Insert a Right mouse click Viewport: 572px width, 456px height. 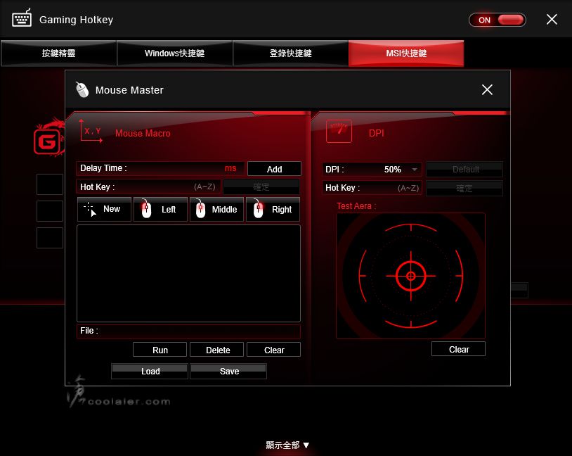pyautogui.click(x=273, y=209)
